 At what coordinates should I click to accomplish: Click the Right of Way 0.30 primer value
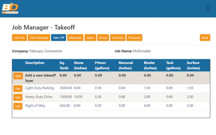[98, 105]
